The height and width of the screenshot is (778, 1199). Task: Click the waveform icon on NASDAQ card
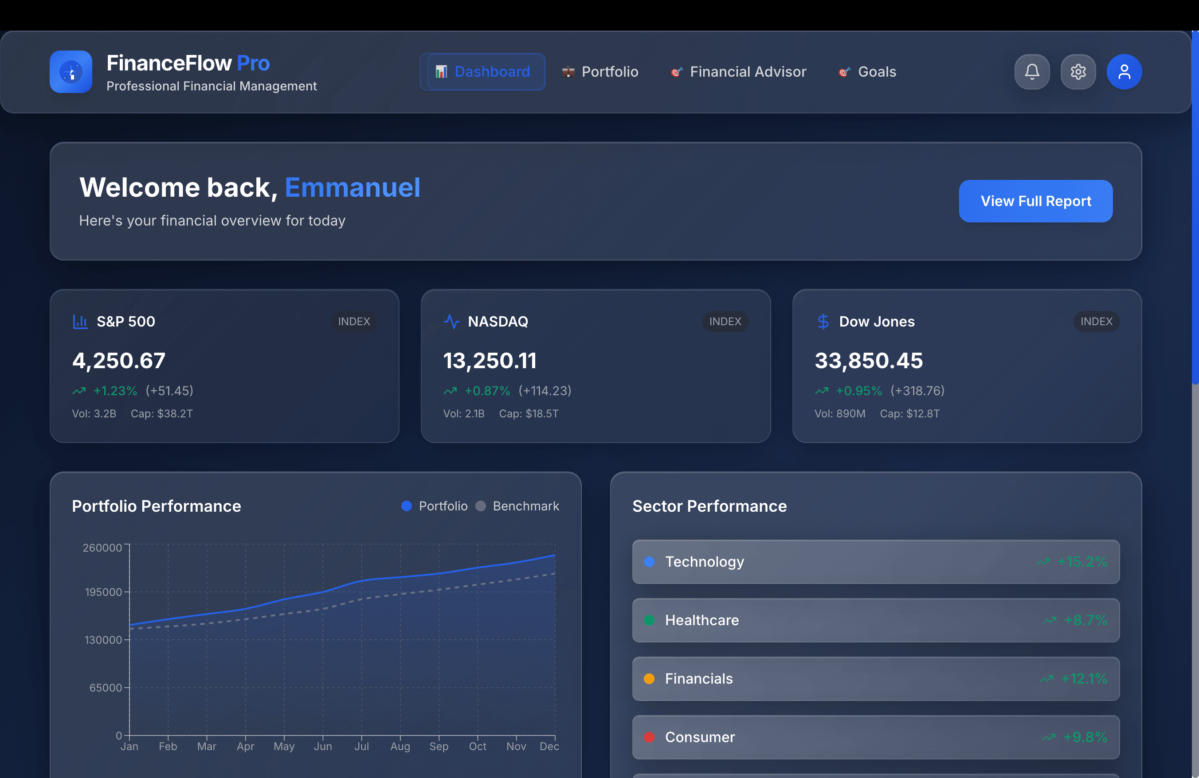(451, 322)
